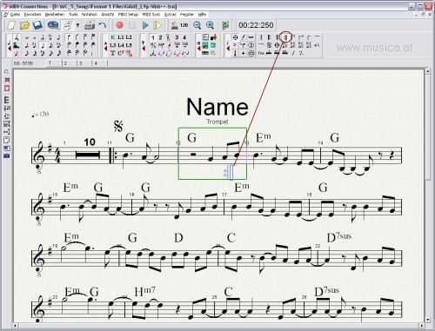The height and width of the screenshot is (331, 435).
Task: Select lyrics line L1
Action: (x=121, y=37)
